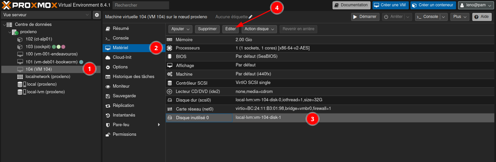Image resolution: width=496 pixels, height=162 pixels.
Task: Click the Éditer button
Action: tap(230, 29)
